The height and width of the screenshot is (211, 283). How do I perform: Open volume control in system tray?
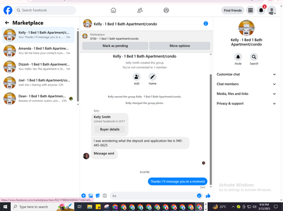click(255, 206)
